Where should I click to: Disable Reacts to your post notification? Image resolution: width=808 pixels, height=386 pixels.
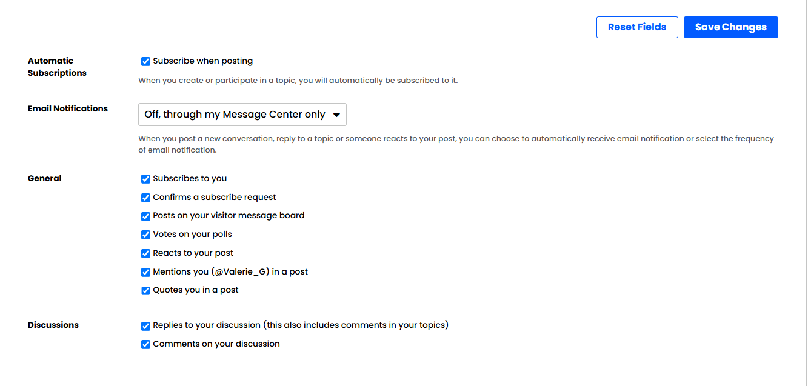[145, 253]
